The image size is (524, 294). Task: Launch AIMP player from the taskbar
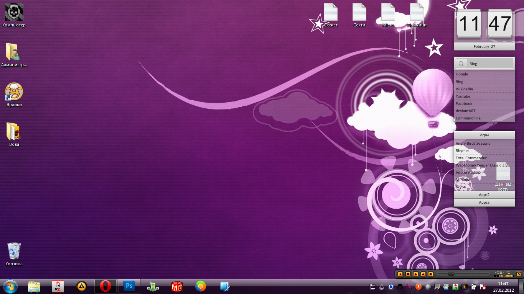[x=82, y=286]
